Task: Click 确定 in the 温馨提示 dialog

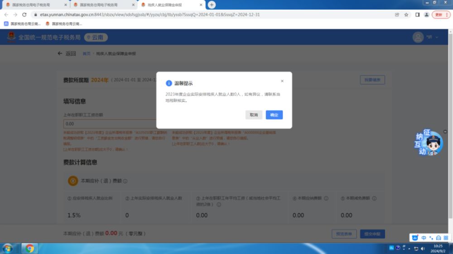Action: click(274, 115)
